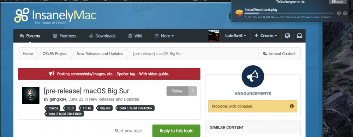Click the ANNOUNCEMENTS heading
The image size is (353, 137).
(253, 93)
